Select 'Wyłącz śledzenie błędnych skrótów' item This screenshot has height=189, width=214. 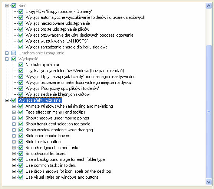(x=57, y=94)
